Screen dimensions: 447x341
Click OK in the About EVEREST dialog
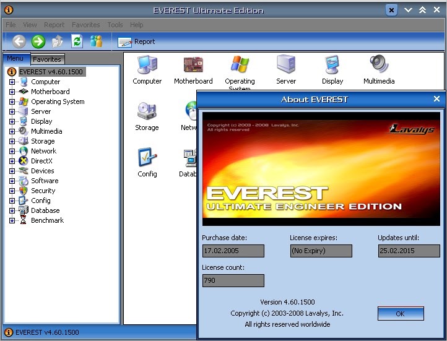click(401, 314)
